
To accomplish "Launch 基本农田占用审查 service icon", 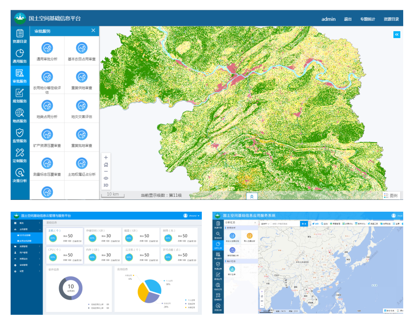I will tap(82, 51).
